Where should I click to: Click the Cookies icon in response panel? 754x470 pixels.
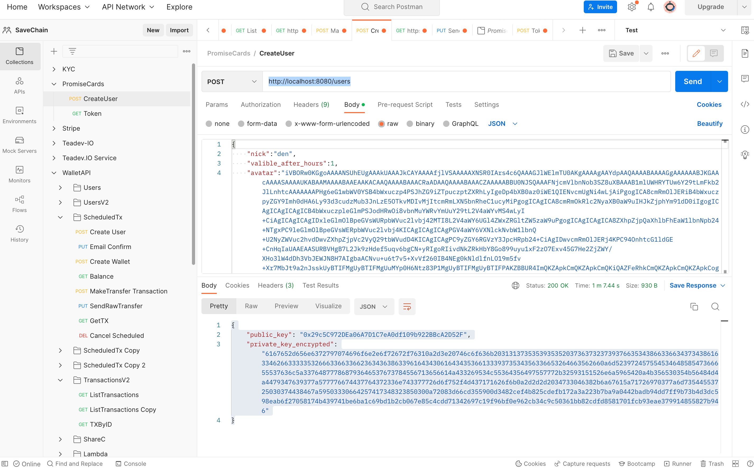point(237,285)
